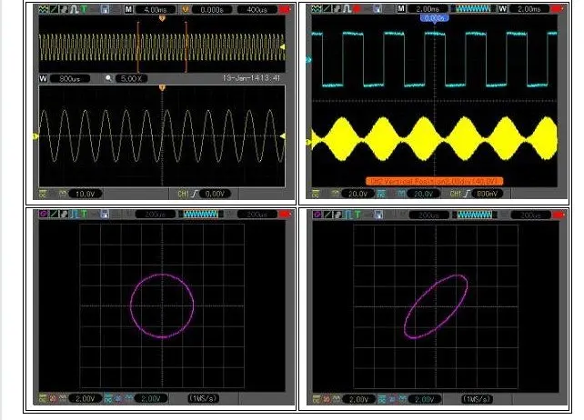The width and height of the screenshot is (584, 420).
Task: Select the yellow channel 20.0V scale value
Action: (357, 194)
